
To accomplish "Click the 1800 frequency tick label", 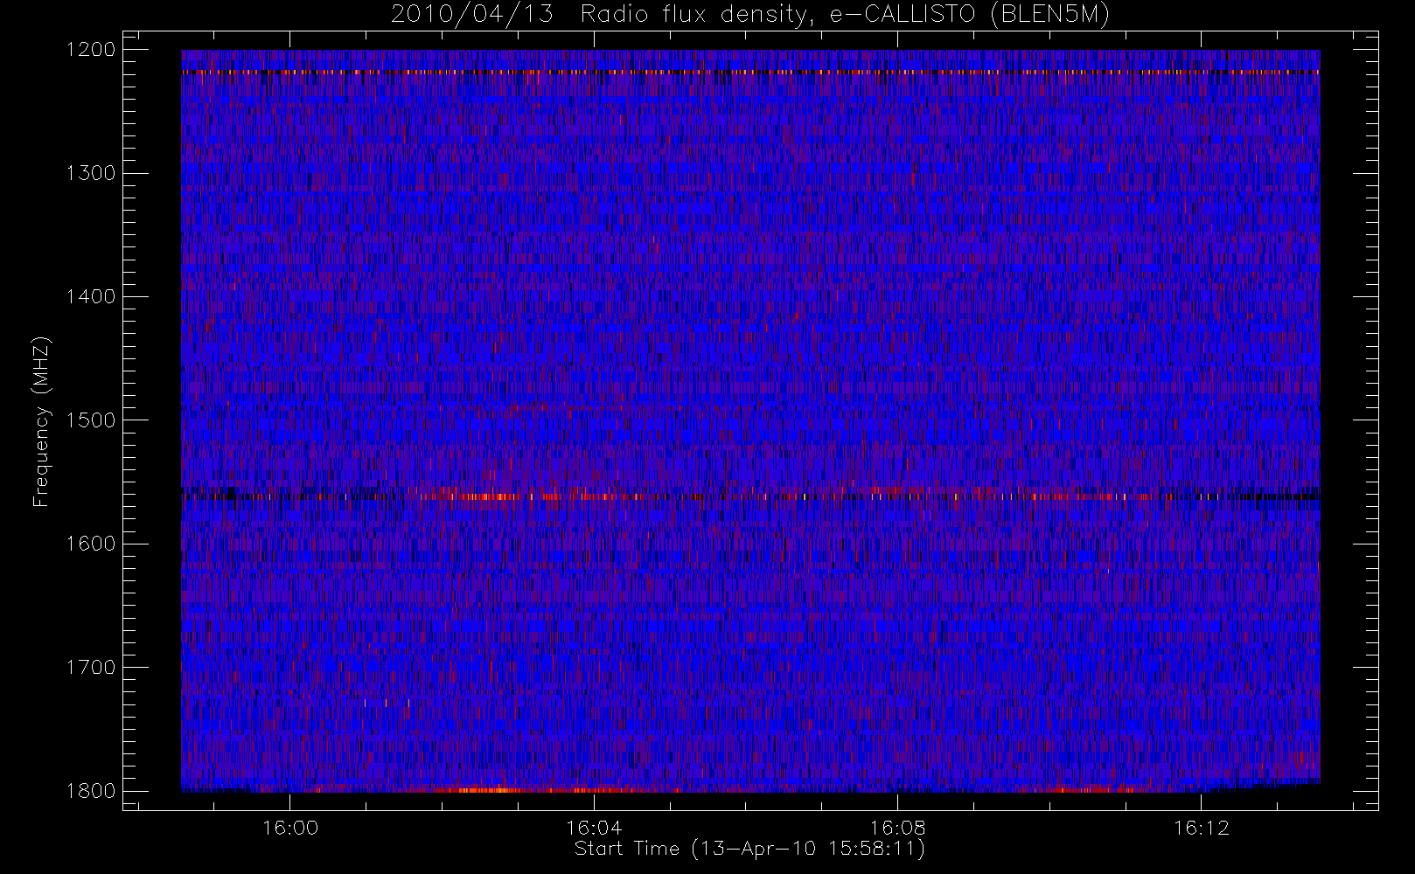I will click(91, 791).
